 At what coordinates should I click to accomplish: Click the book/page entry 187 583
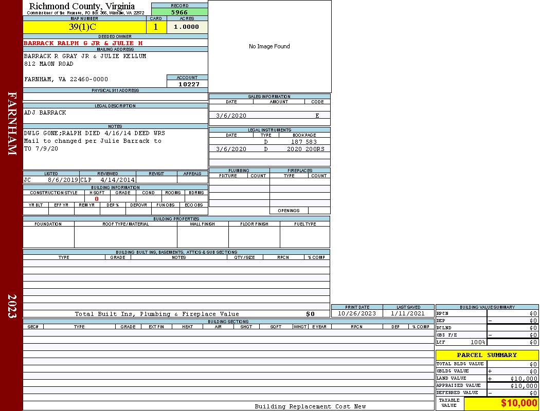(x=303, y=141)
